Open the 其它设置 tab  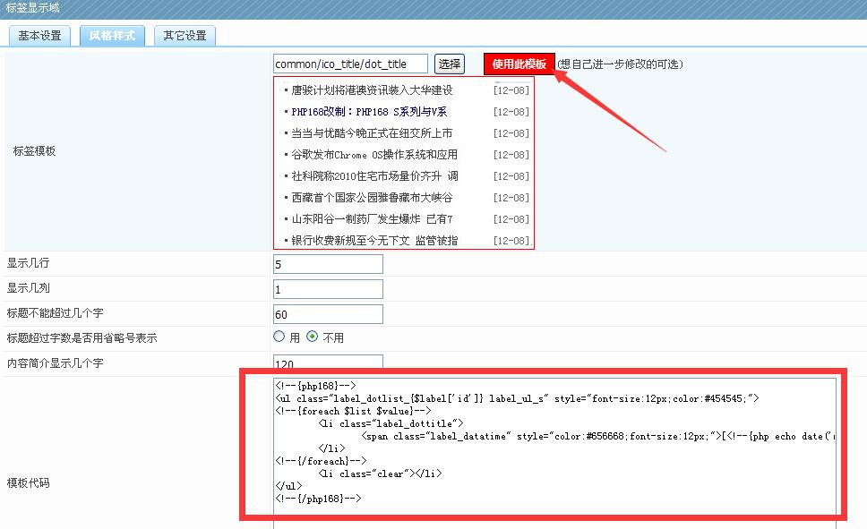[184, 36]
